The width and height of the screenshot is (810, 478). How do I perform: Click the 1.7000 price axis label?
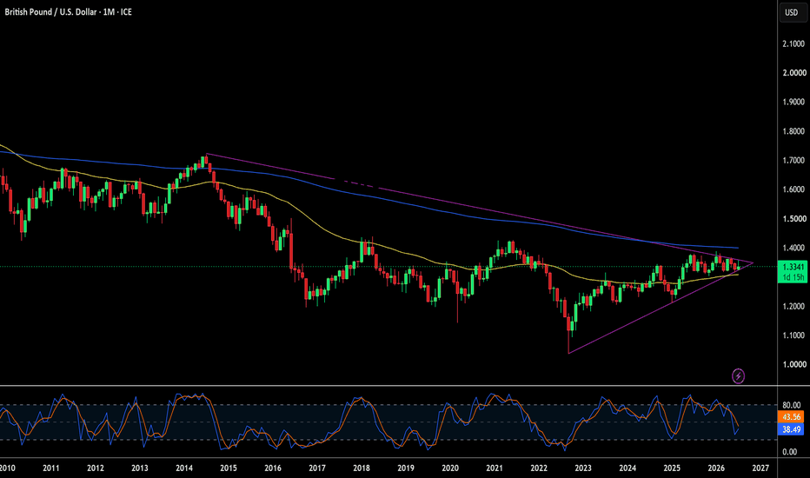(794, 160)
